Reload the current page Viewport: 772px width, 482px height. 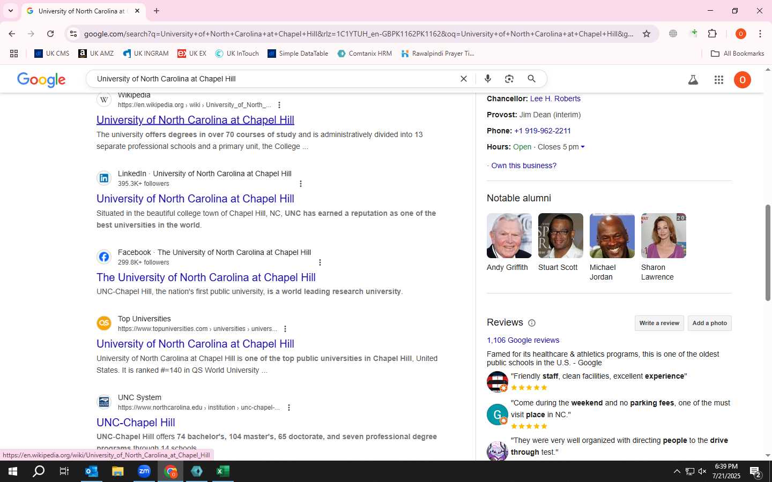50,34
